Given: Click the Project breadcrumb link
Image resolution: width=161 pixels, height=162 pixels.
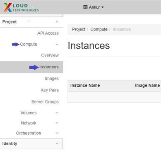Looking at the screenshot, I should pos(79,29).
